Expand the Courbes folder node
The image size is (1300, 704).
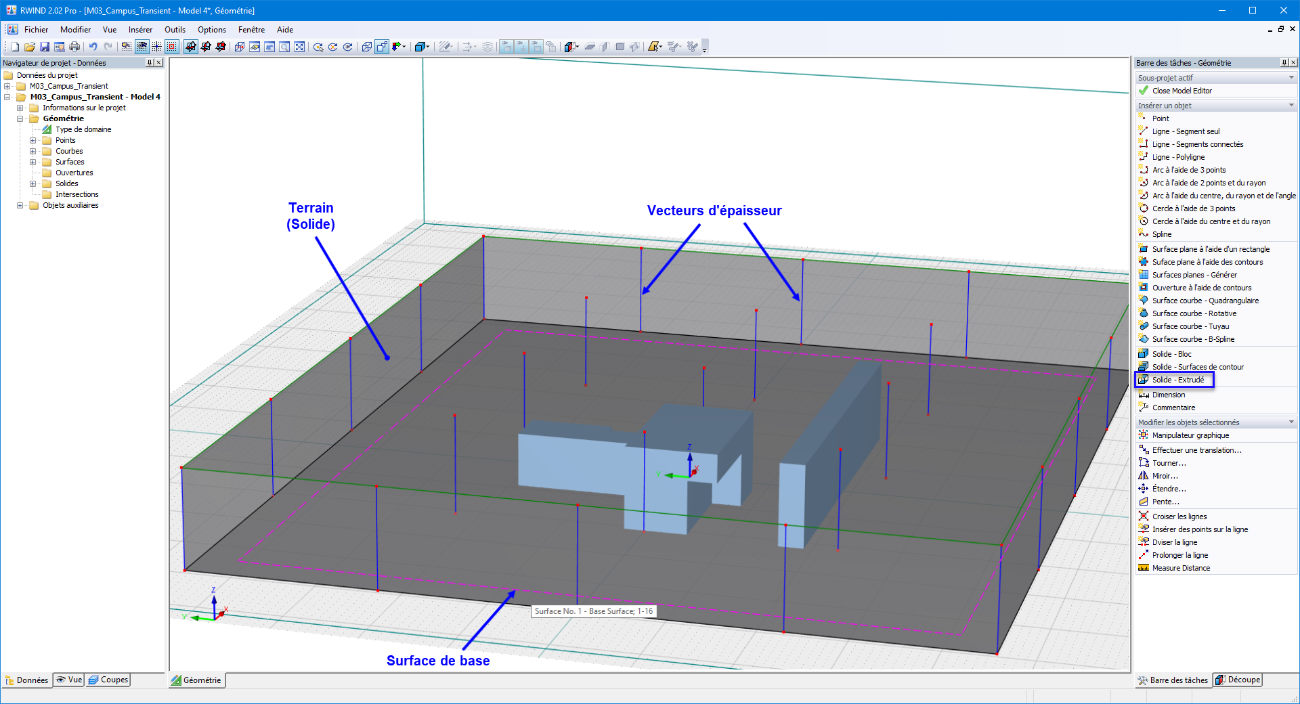[33, 151]
